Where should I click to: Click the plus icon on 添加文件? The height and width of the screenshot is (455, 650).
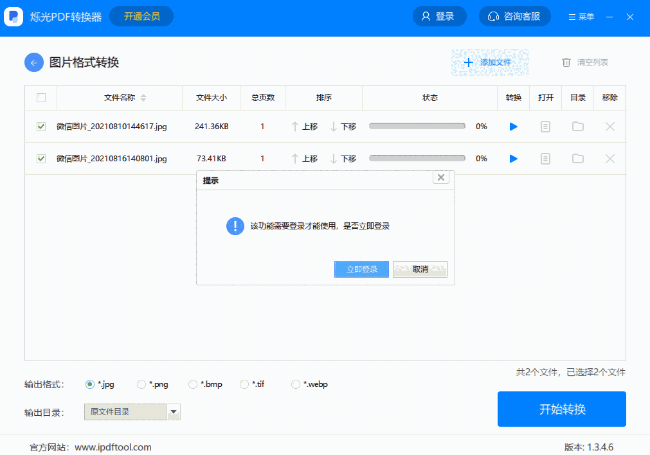pos(468,62)
